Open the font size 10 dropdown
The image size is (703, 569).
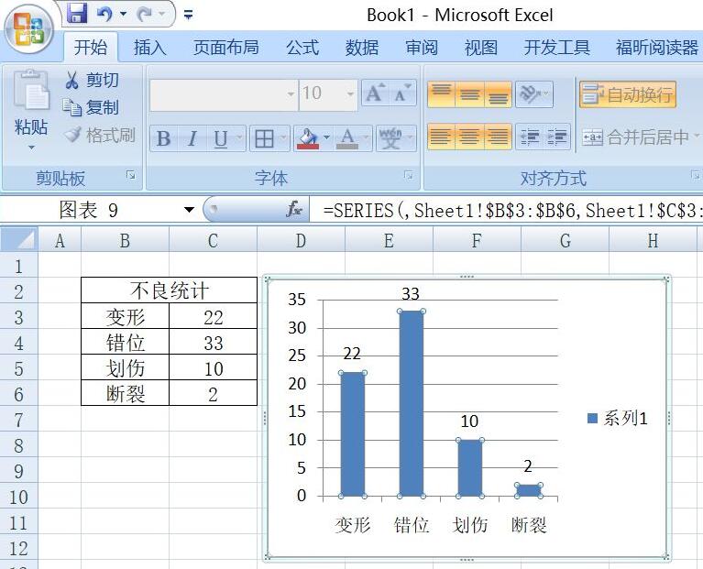[x=350, y=94]
